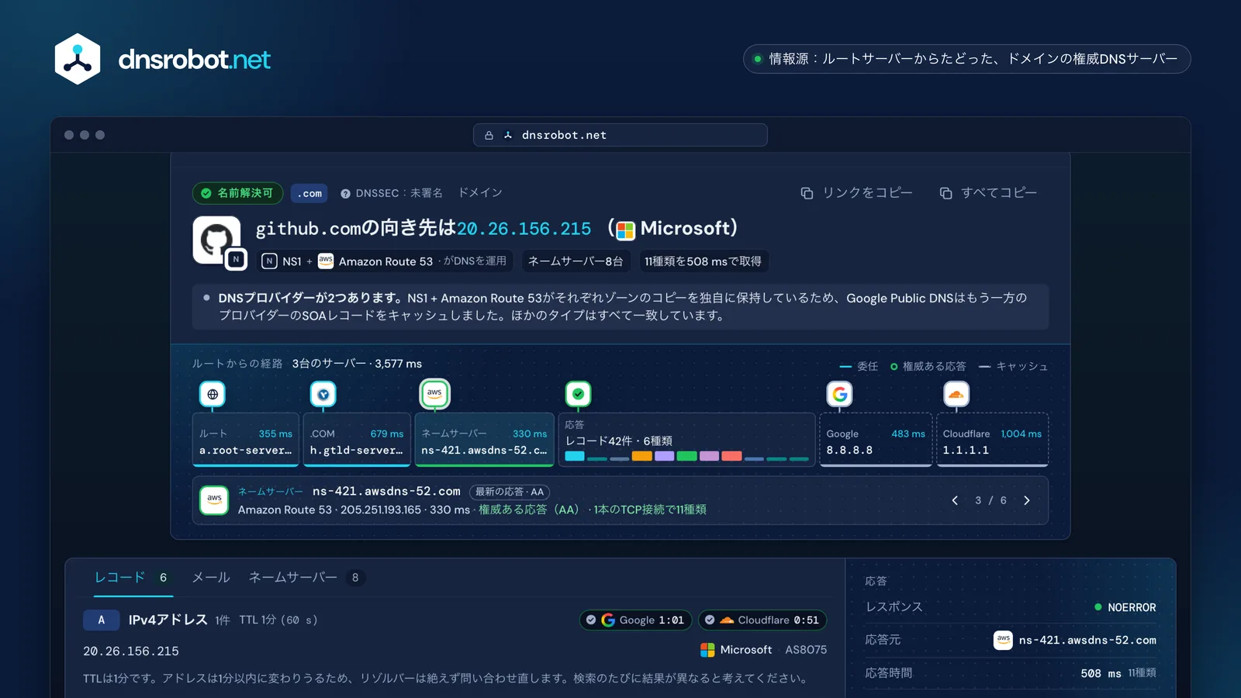The image size is (1241, 698).
Task: Open the 応答 レコード42件 card
Action: [x=687, y=440]
